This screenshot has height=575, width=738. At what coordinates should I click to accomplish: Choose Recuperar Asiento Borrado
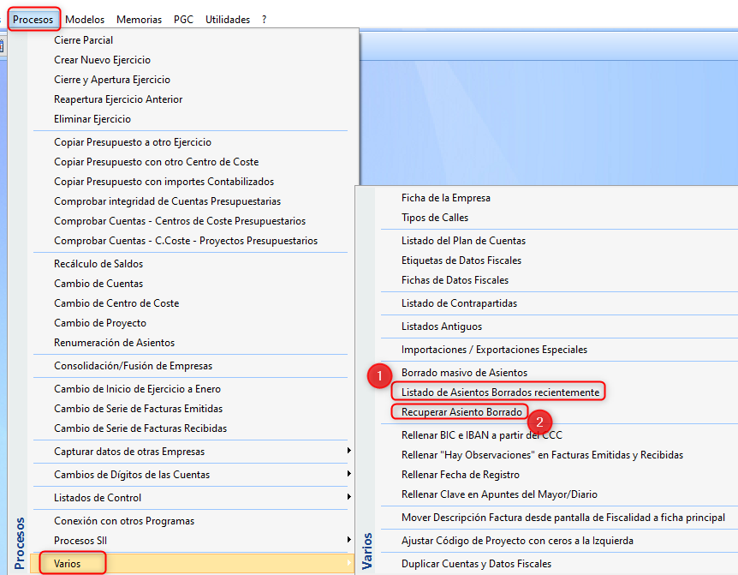[x=461, y=412]
